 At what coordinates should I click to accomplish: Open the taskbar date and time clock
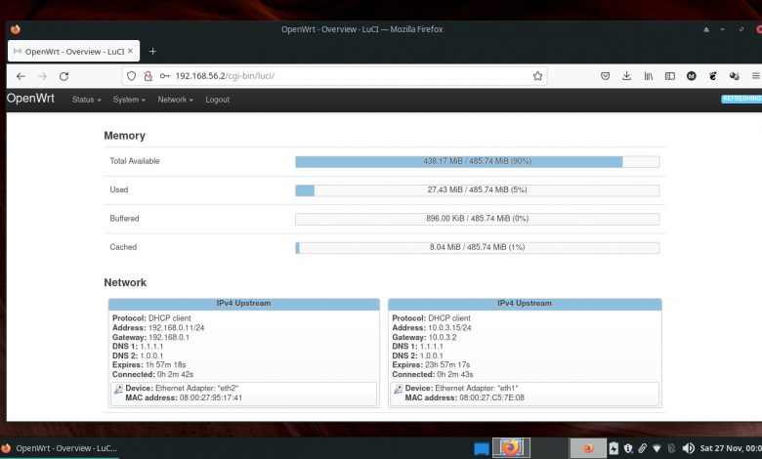pyautogui.click(x=731, y=448)
